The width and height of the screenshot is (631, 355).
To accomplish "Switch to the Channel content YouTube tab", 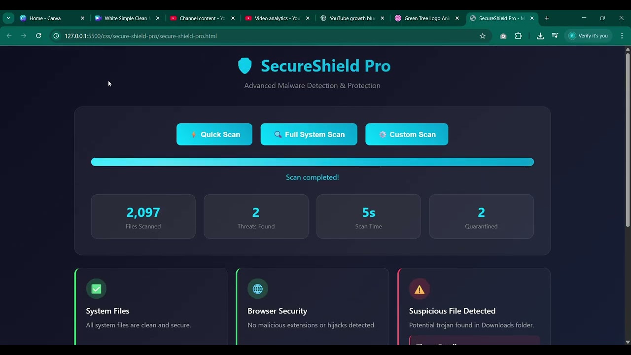I will (x=202, y=18).
